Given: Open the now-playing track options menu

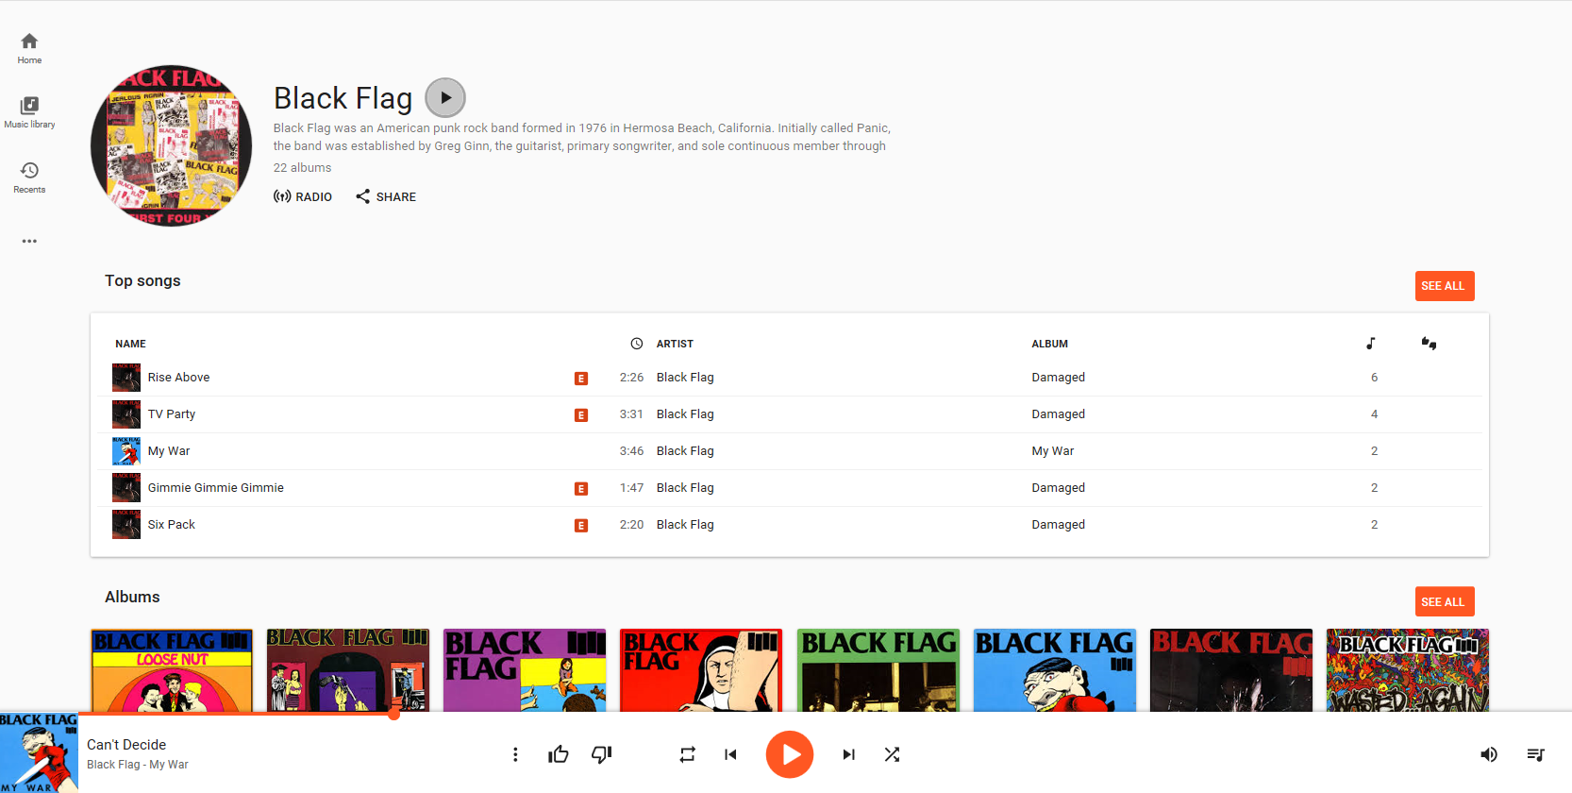Looking at the screenshot, I should (x=515, y=754).
